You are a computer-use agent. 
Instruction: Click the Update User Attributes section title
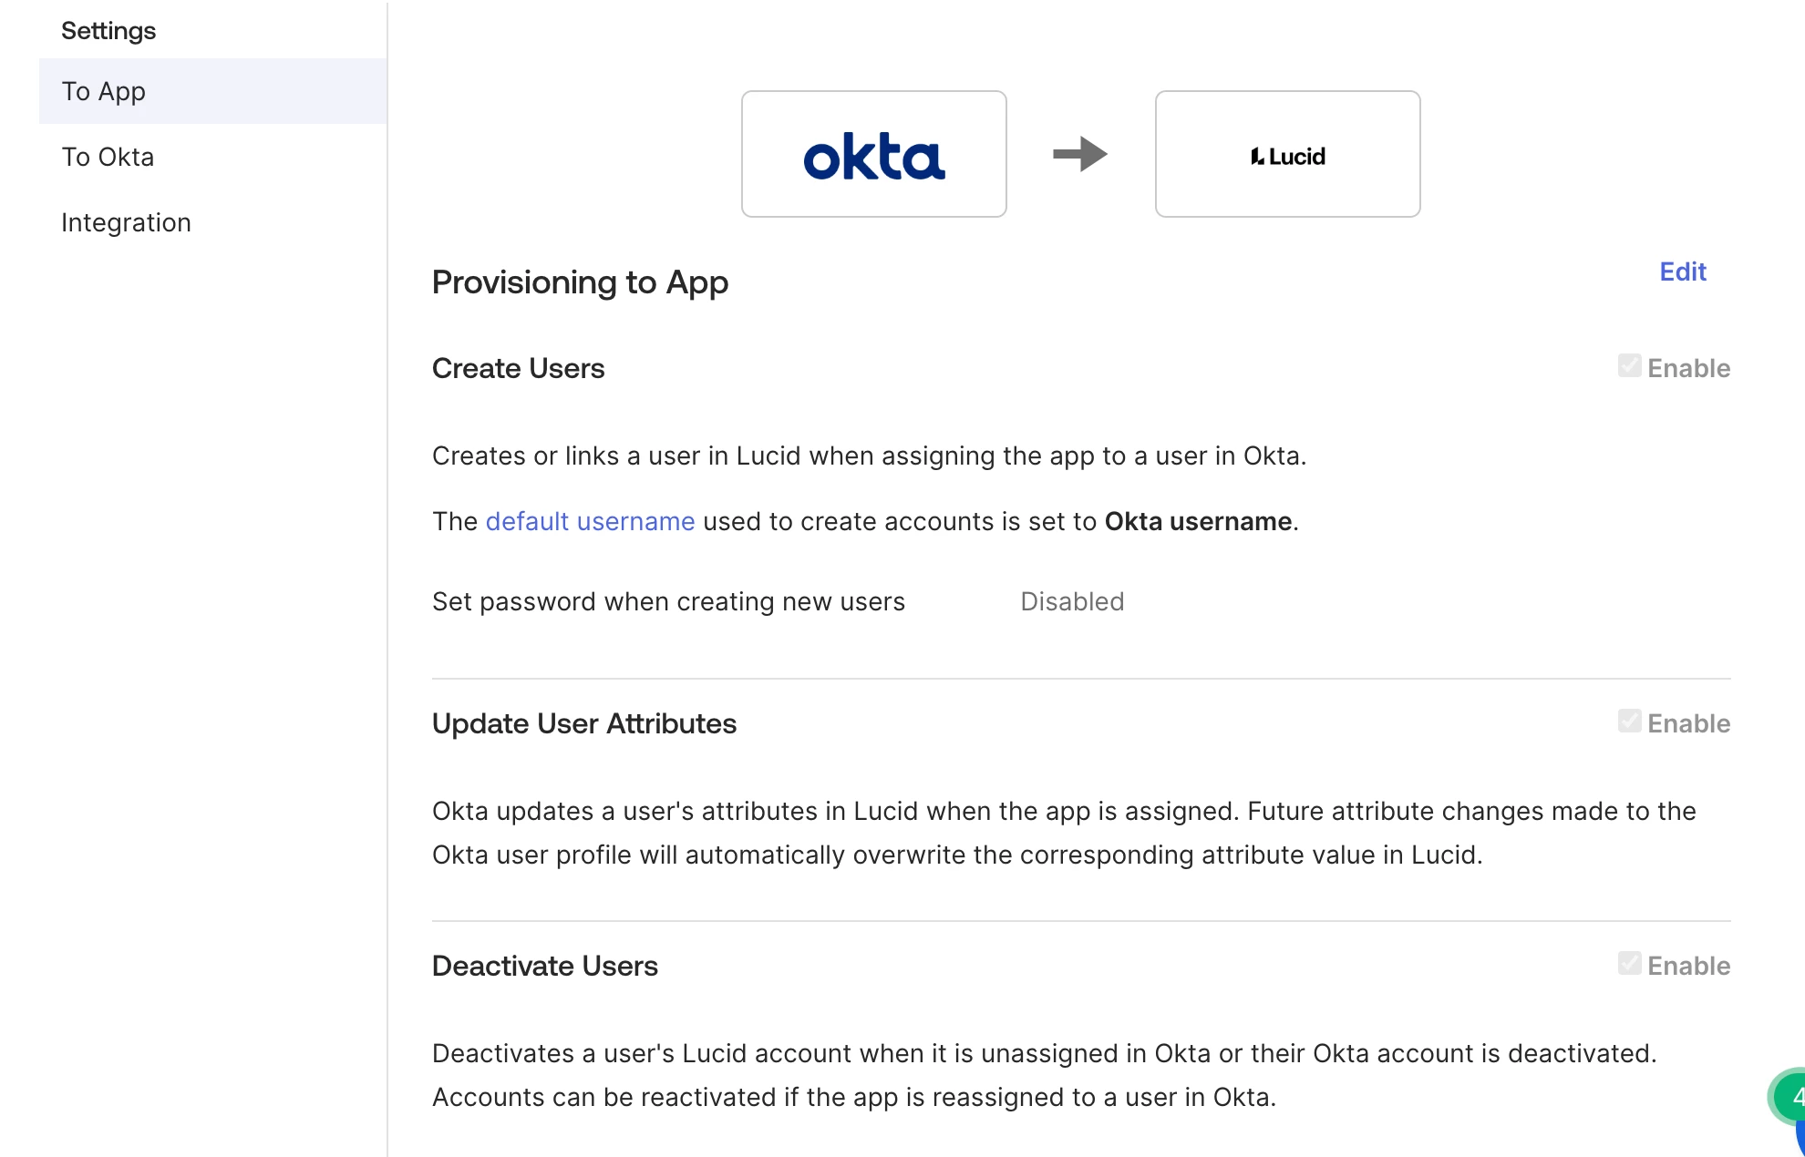pos(583,723)
